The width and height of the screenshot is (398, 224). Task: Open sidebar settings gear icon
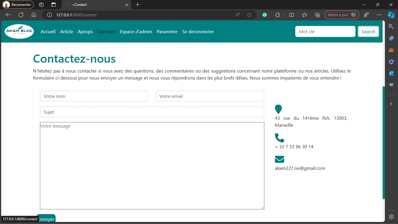(391, 217)
